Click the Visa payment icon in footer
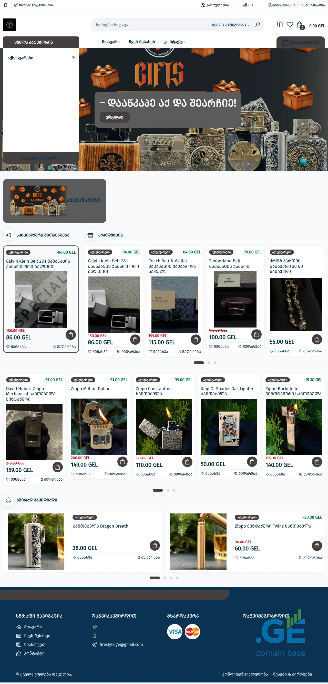The width and height of the screenshot is (328, 684). click(x=175, y=631)
